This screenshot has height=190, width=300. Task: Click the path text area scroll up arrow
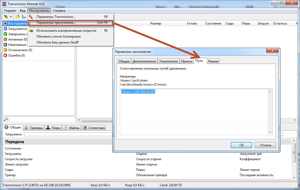pyautogui.click(x=270, y=92)
